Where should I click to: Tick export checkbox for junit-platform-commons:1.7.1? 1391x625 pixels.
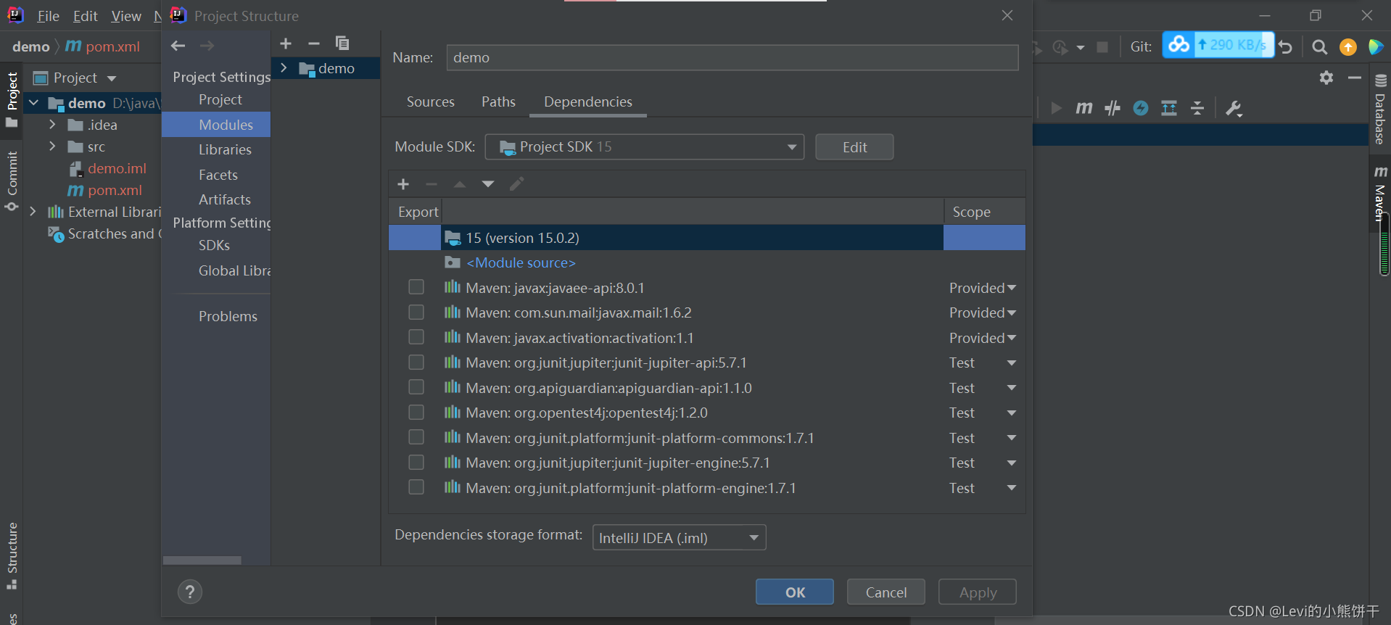[416, 437]
